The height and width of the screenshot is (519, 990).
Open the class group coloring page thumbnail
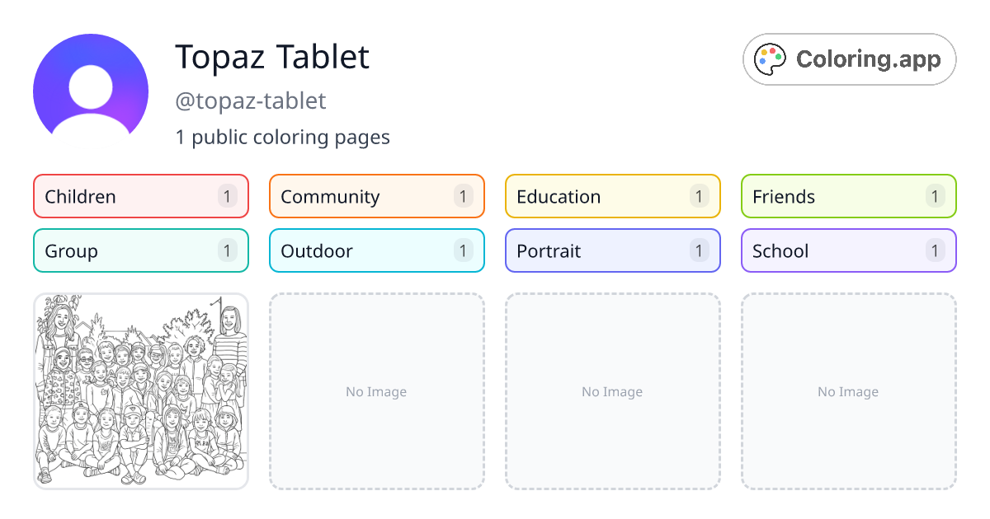click(x=140, y=391)
